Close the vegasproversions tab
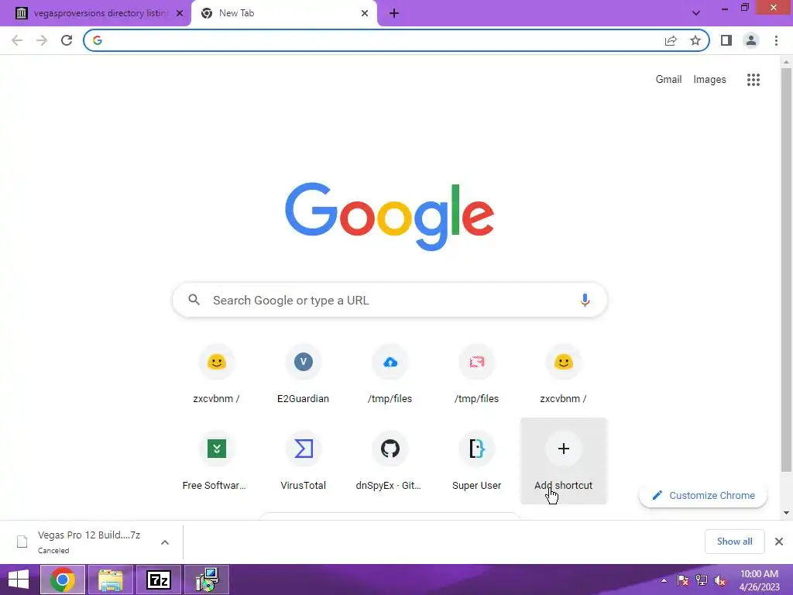793x595 pixels. tap(180, 14)
